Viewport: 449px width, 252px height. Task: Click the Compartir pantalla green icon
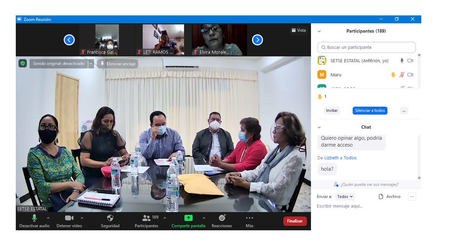(x=188, y=218)
